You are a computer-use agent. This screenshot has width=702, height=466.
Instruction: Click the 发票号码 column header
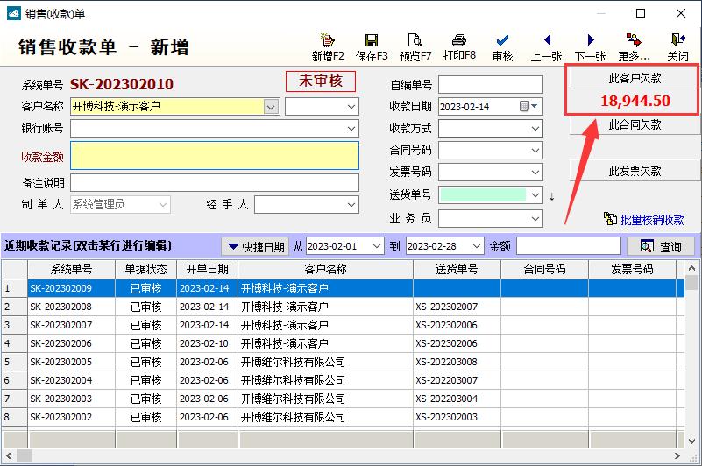[x=632, y=269]
